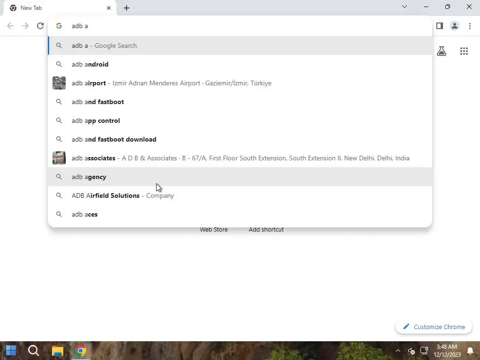Open Search Labs flask icon

[x=442, y=51]
